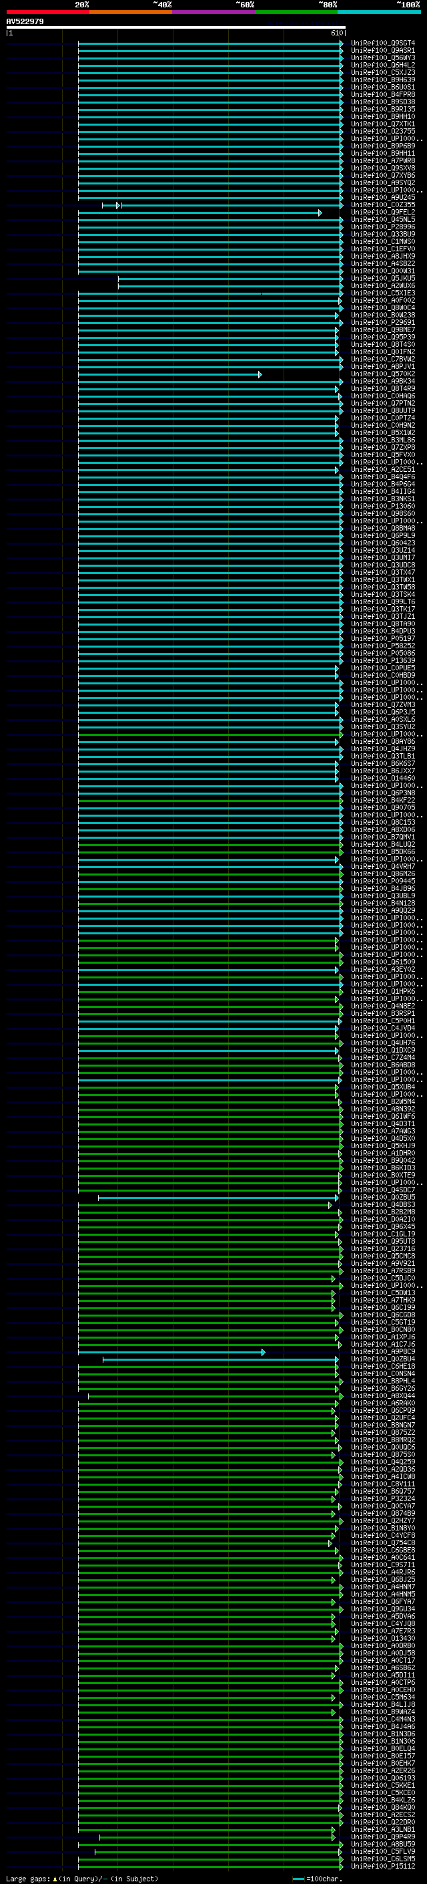Select hit UniRef100_Q9SGT4
The height and width of the screenshot is (1884, 427).
383,43
